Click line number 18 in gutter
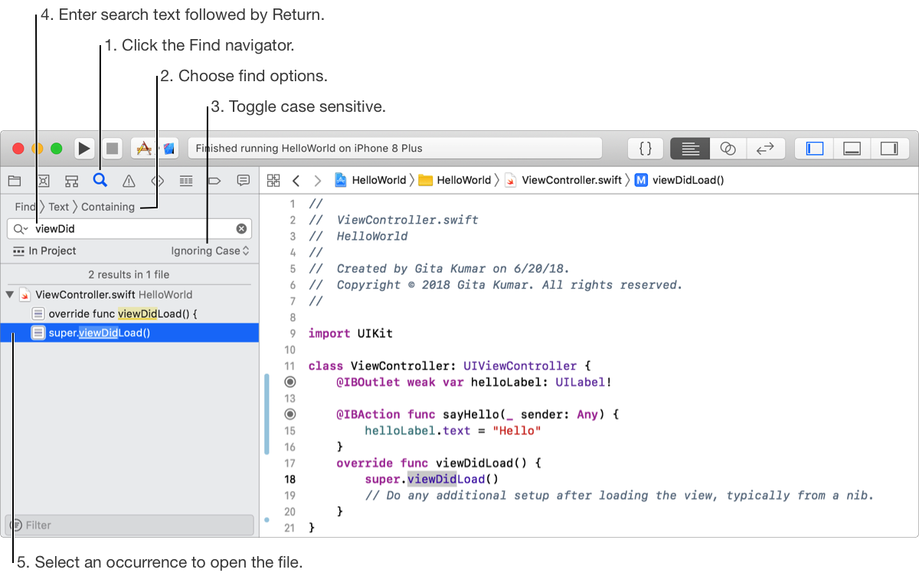Screen dimensions: 919x576 [289, 479]
